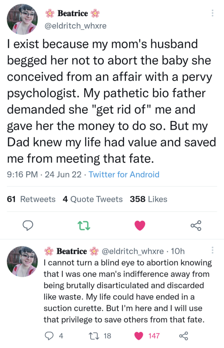Show the 358 Likes list

pyautogui.click(x=148, y=199)
